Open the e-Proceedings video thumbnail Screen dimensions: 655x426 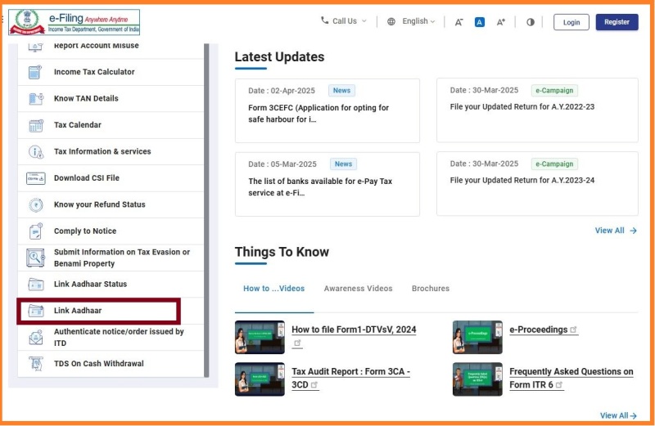pyautogui.click(x=477, y=336)
